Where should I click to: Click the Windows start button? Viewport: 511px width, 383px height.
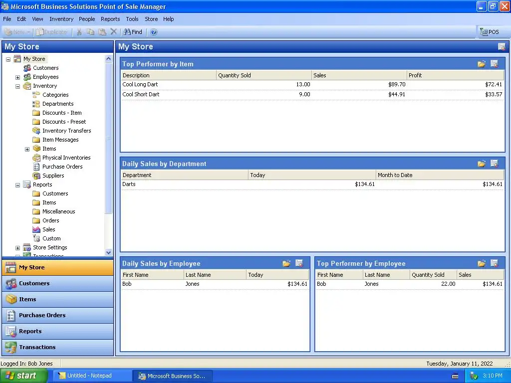pos(24,376)
